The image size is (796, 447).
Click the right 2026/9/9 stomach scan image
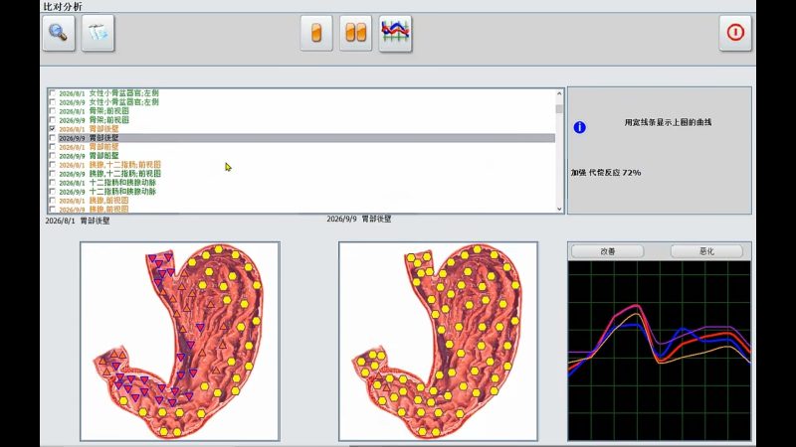[438, 341]
